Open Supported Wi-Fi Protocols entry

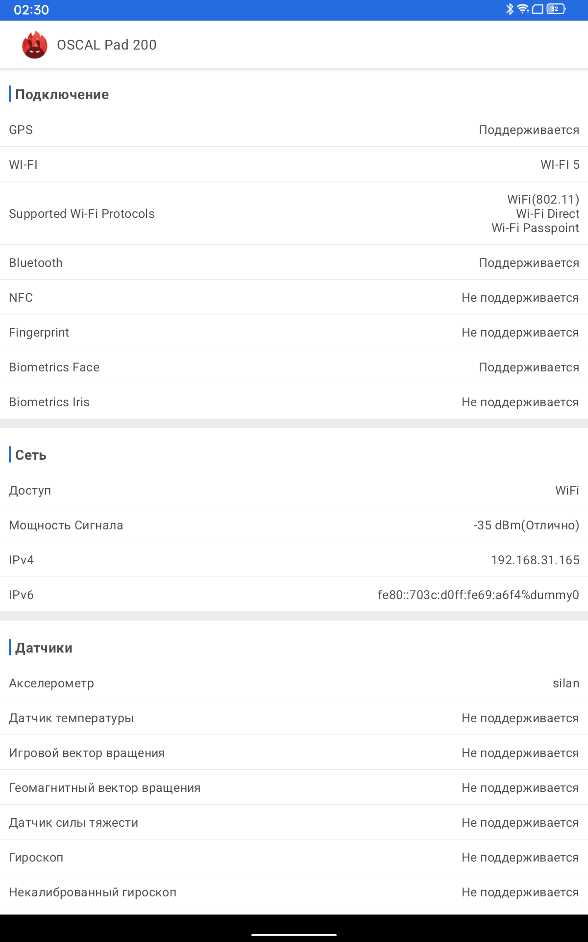coord(294,213)
